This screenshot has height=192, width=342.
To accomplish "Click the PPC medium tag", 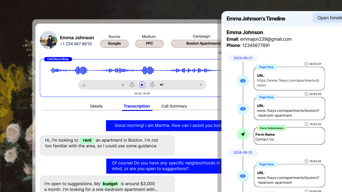I will click(x=149, y=44).
